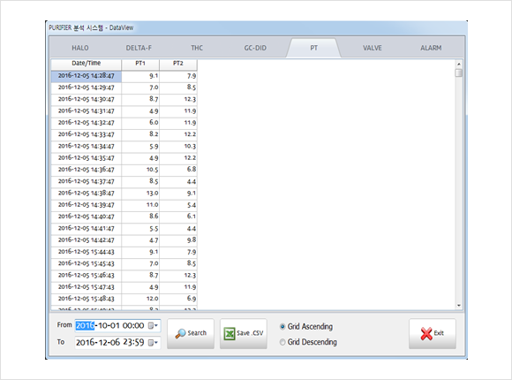
Task: Switch to the HALO tab
Action: click(80, 48)
